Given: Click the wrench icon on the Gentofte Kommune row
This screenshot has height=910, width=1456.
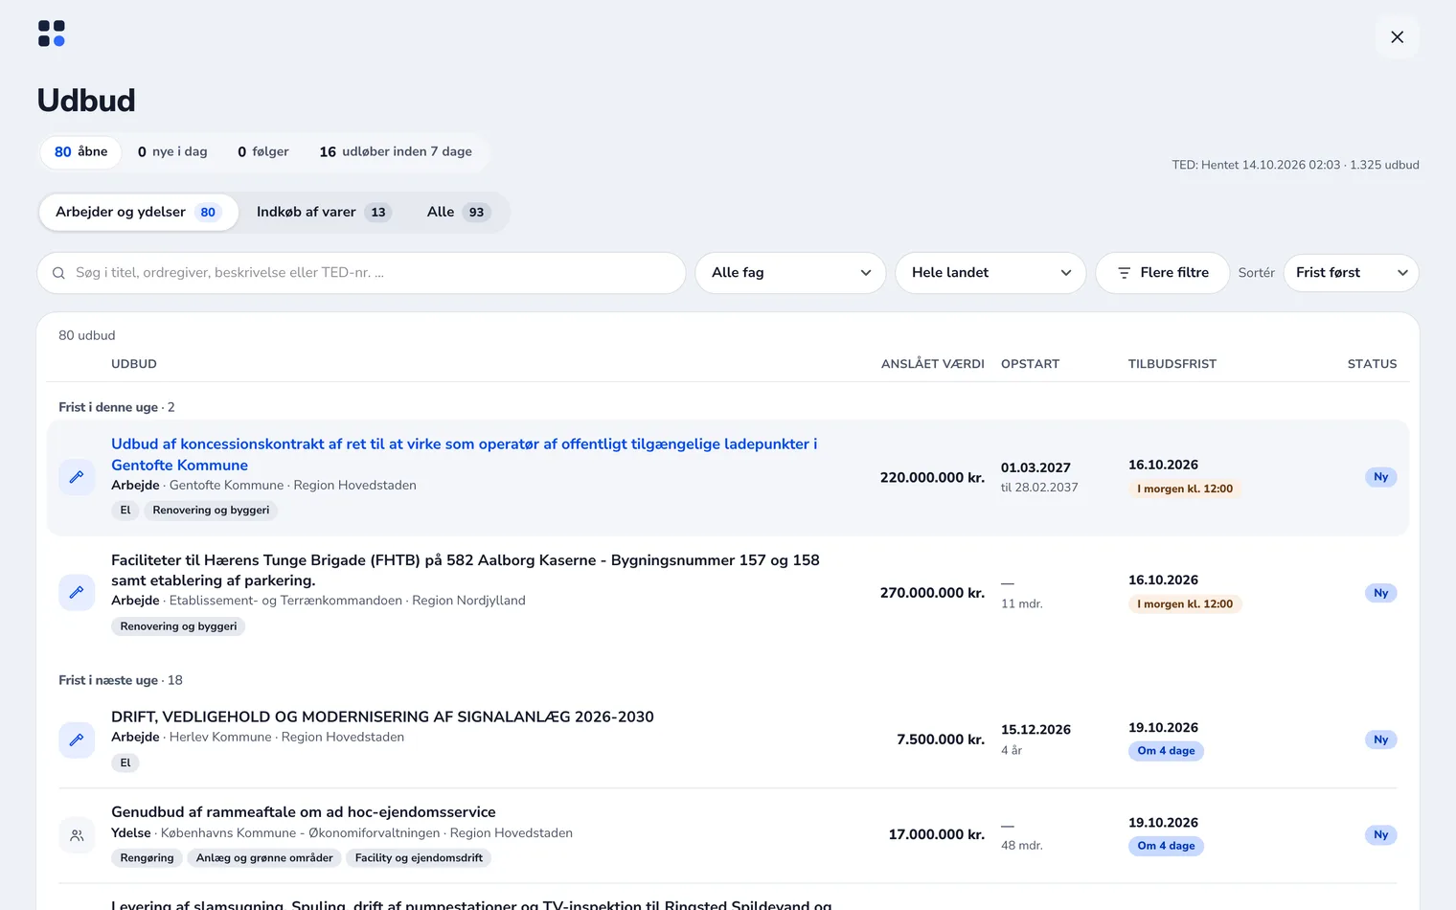Looking at the screenshot, I should (x=77, y=477).
